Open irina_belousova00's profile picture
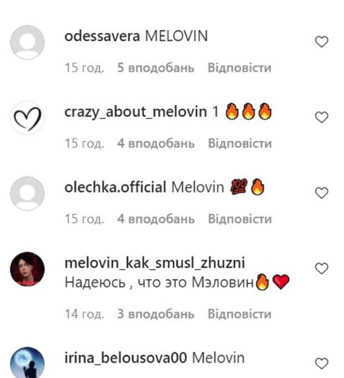The height and width of the screenshot is (378, 344). tap(27, 362)
